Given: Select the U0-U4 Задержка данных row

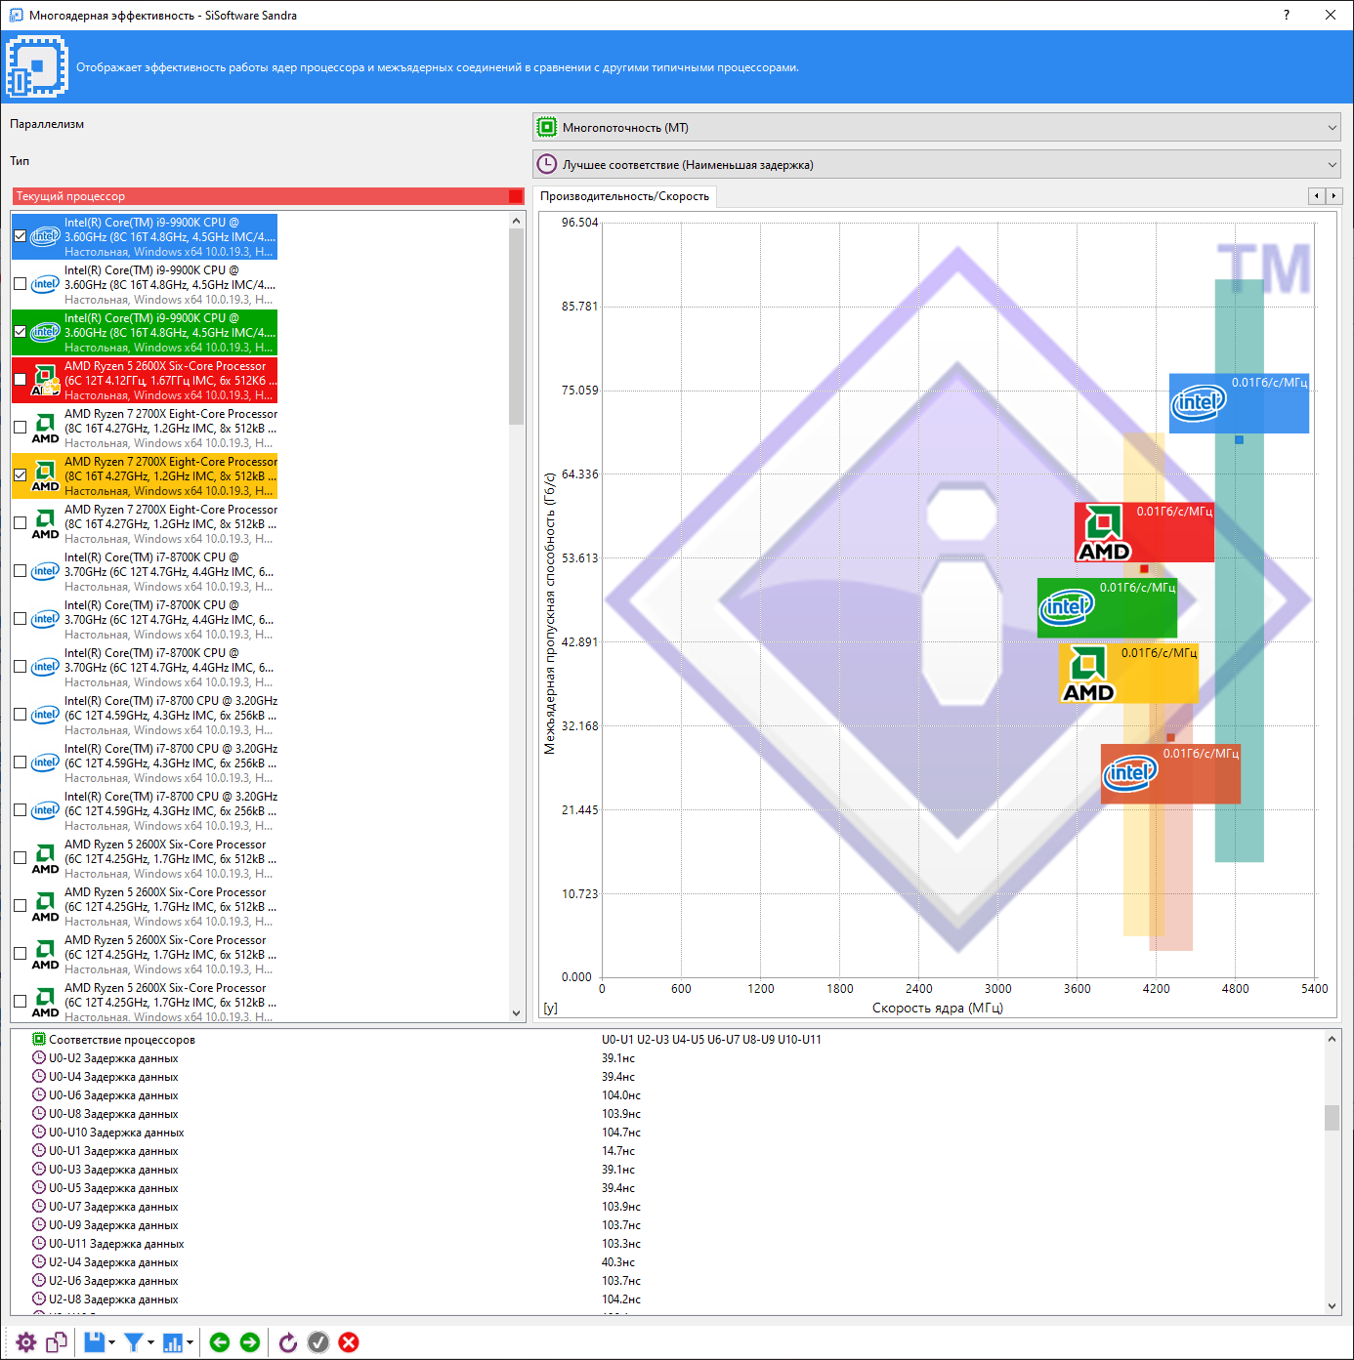Looking at the screenshot, I should pyautogui.click(x=666, y=1077).
